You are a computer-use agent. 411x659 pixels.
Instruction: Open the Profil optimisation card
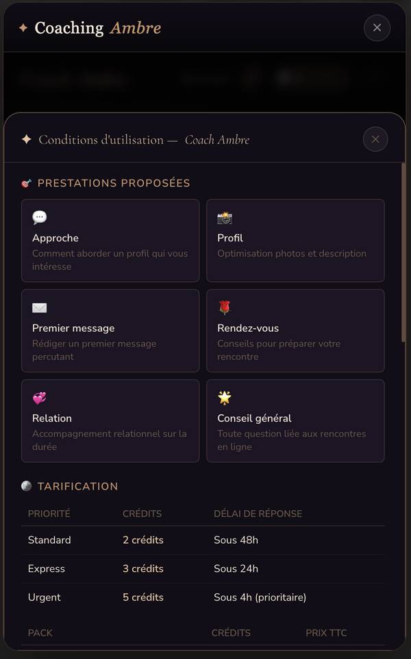point(295,241)
